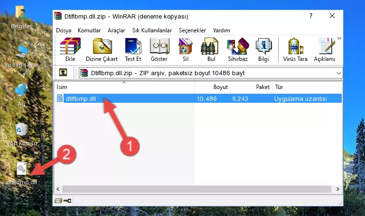The width and height of the screenshot is (365, 216).
Task: Sort by the Boyut column header
Action: coord(212,87)
